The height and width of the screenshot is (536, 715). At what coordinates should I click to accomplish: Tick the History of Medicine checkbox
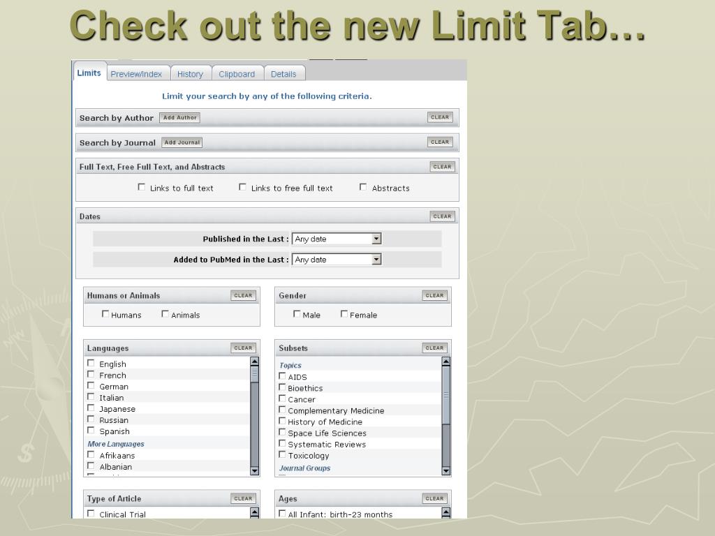(x=282, y=421)
